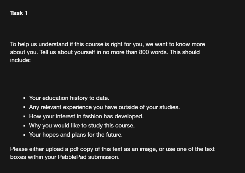Screen dimensions: 245x173
Task: Click bullet before 'Your education history'
Action: tap(24, 98)
